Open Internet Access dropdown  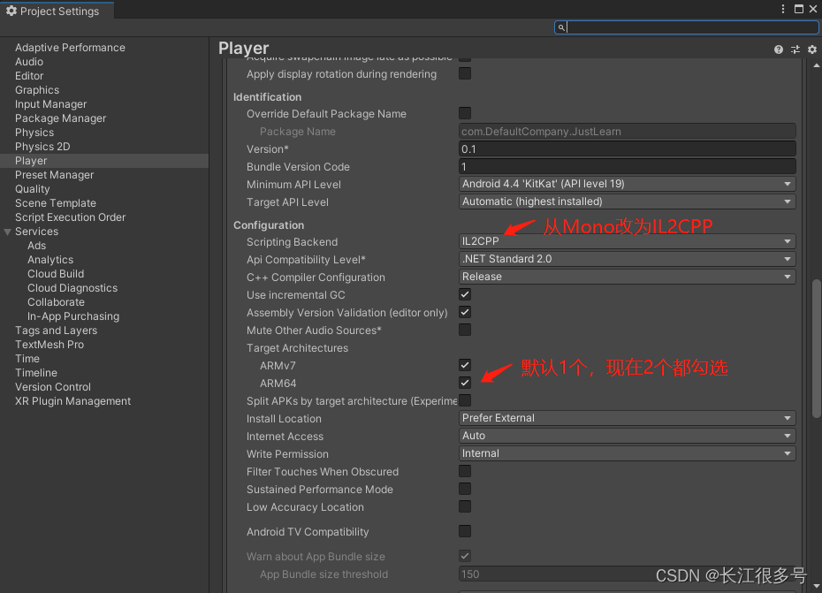(627, 436)
